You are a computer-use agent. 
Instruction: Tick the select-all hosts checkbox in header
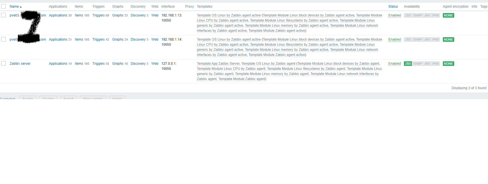(3, 6)
